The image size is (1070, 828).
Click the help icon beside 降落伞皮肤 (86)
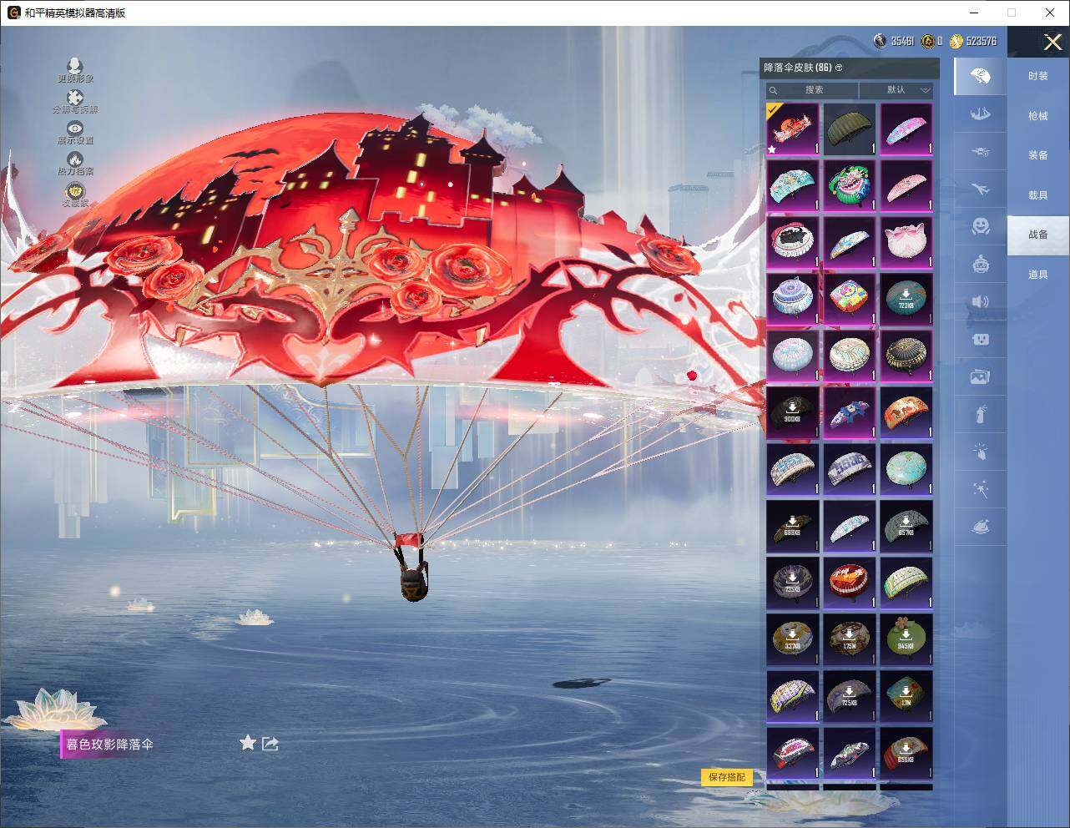(839, 68)
